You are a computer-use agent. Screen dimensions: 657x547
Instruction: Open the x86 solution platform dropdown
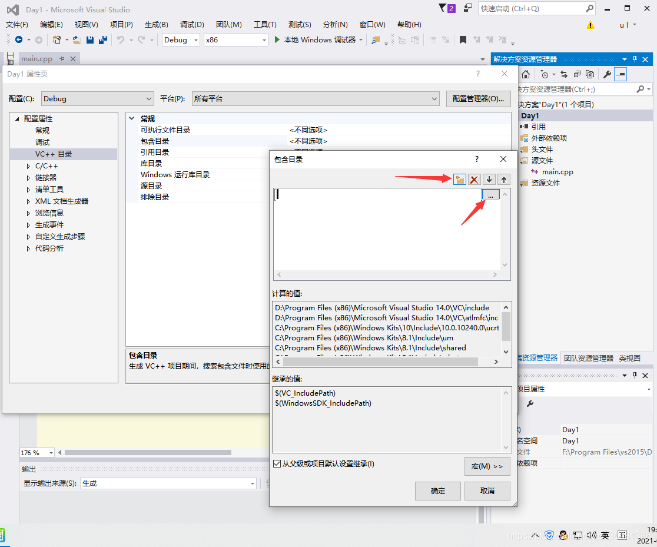point(236,40)
